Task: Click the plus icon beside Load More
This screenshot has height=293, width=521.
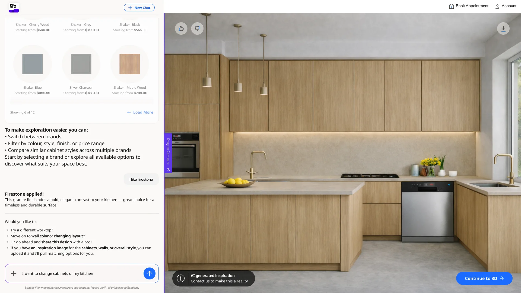Action: [x=129, y=113]
